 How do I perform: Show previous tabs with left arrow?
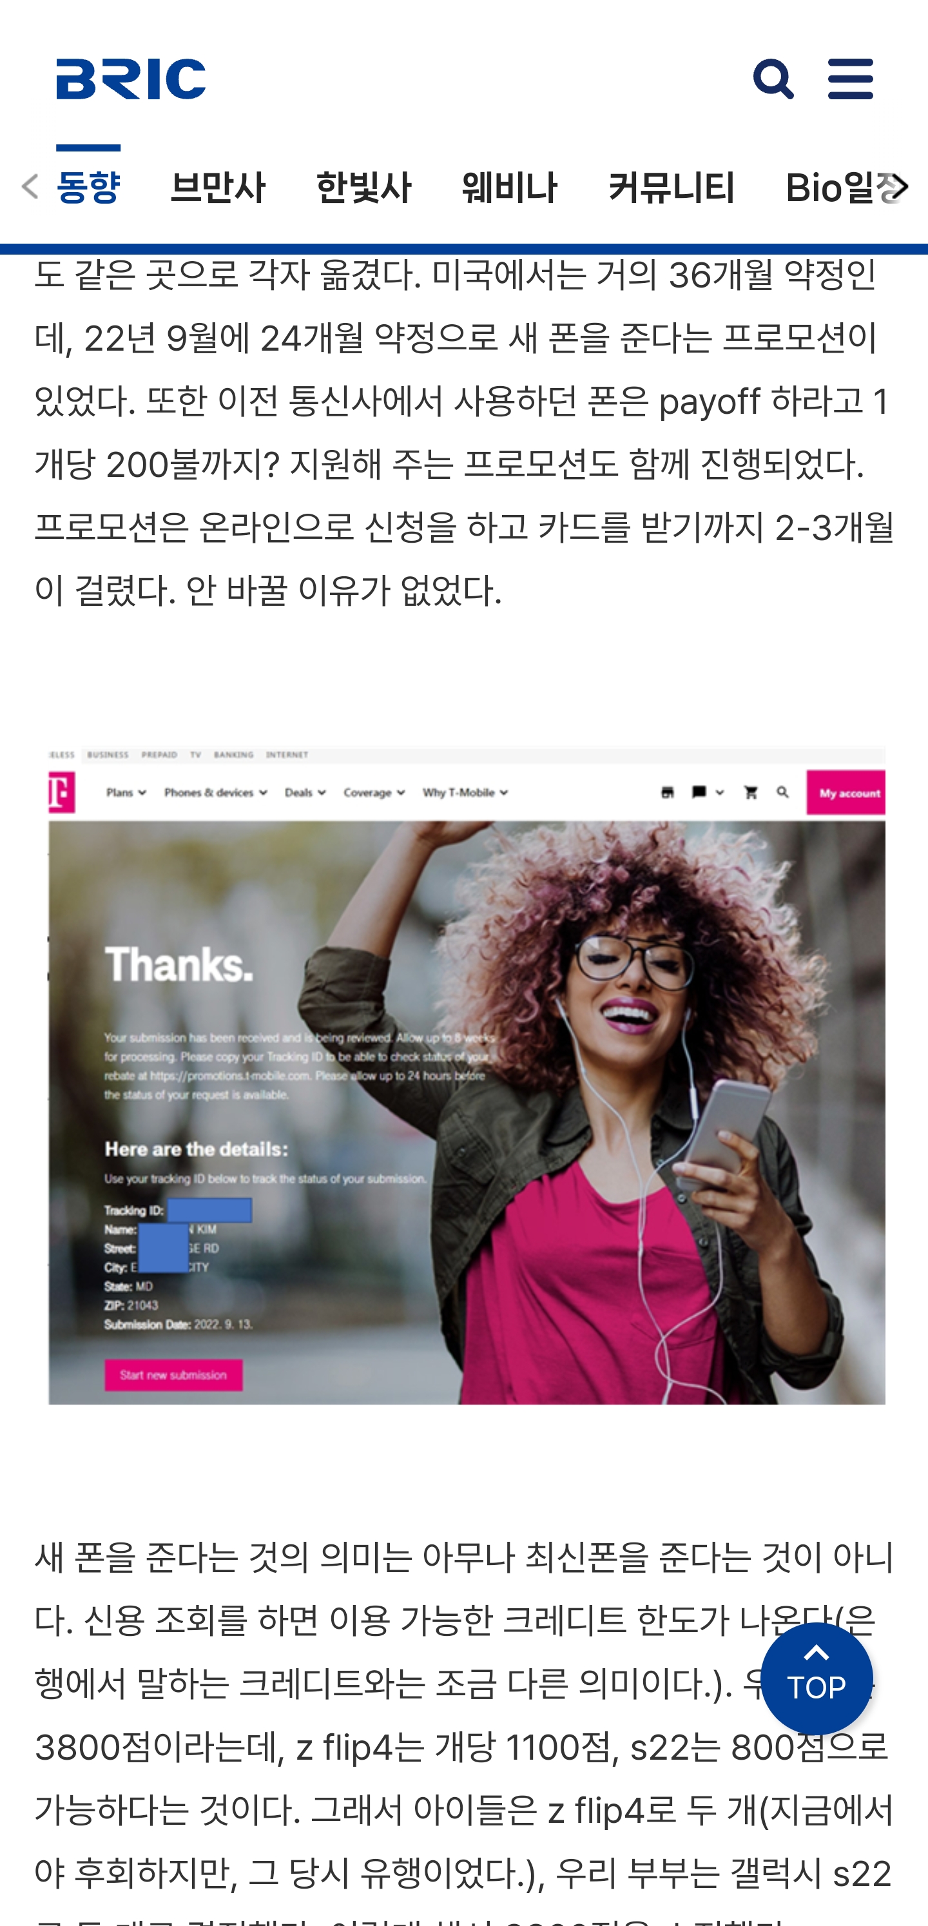tap(29, 187)
